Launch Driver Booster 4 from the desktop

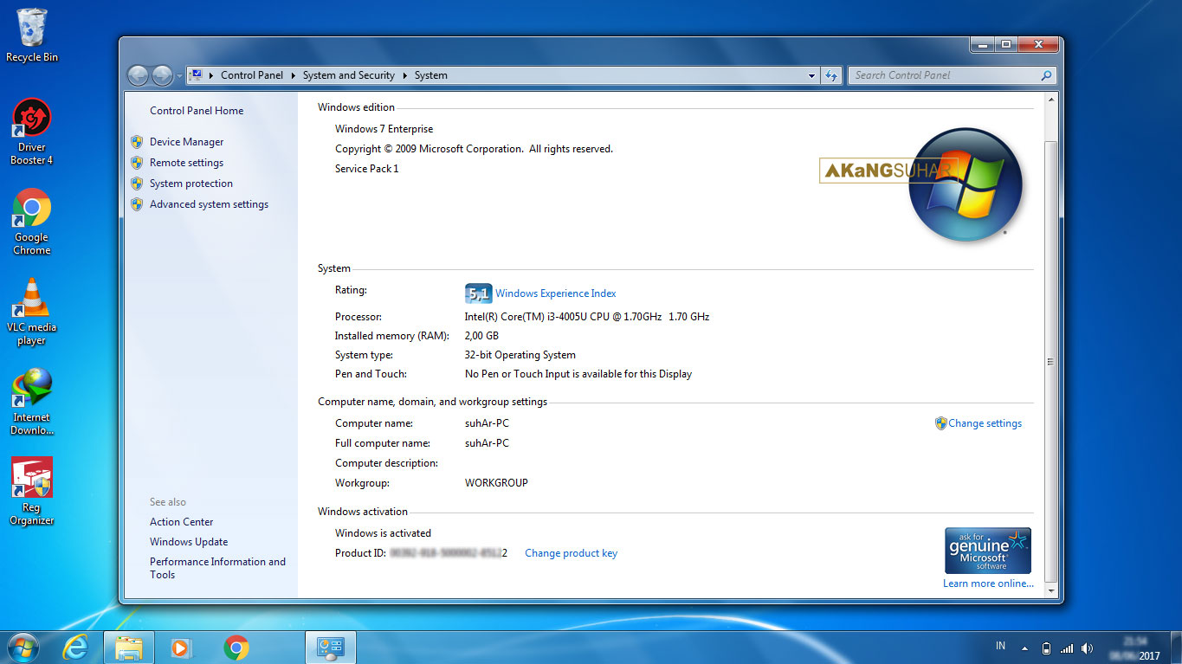click(x=32, y=132)
